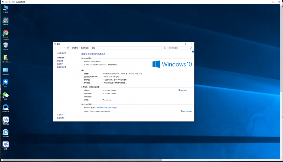283x162 pixels.
Task: Click the help question mark icon
Action: click(193, 52)
